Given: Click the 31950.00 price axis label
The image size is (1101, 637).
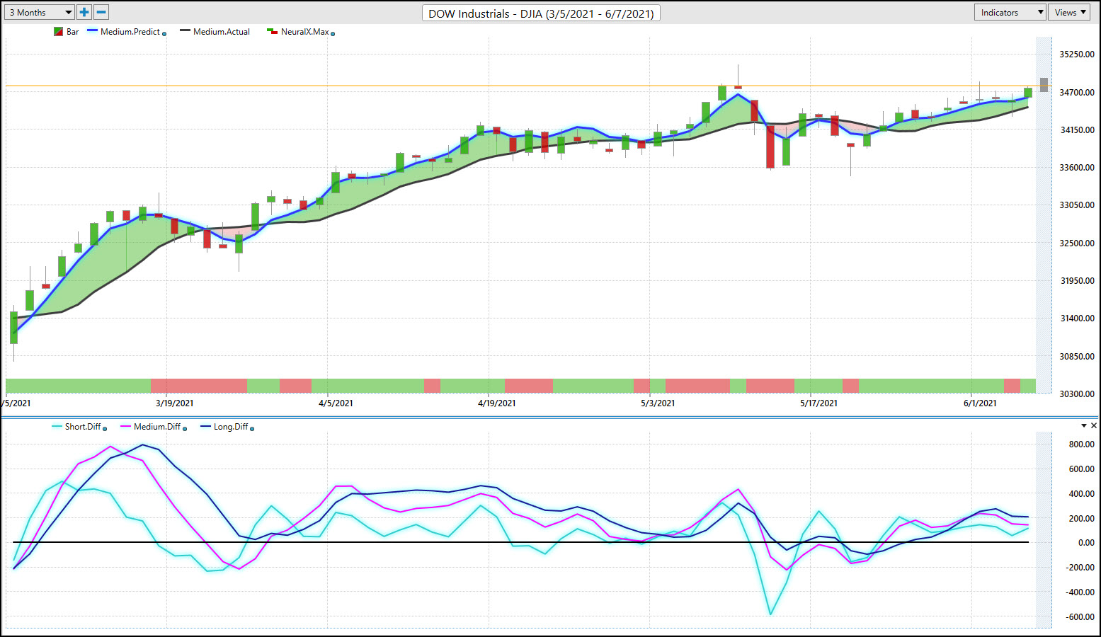Looking at the screenshot, I should tap(1077, 281).
